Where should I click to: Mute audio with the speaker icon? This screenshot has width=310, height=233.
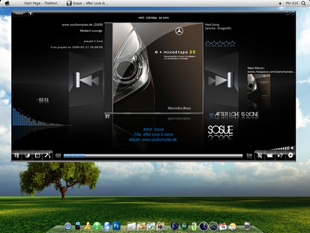pos(293,148)
